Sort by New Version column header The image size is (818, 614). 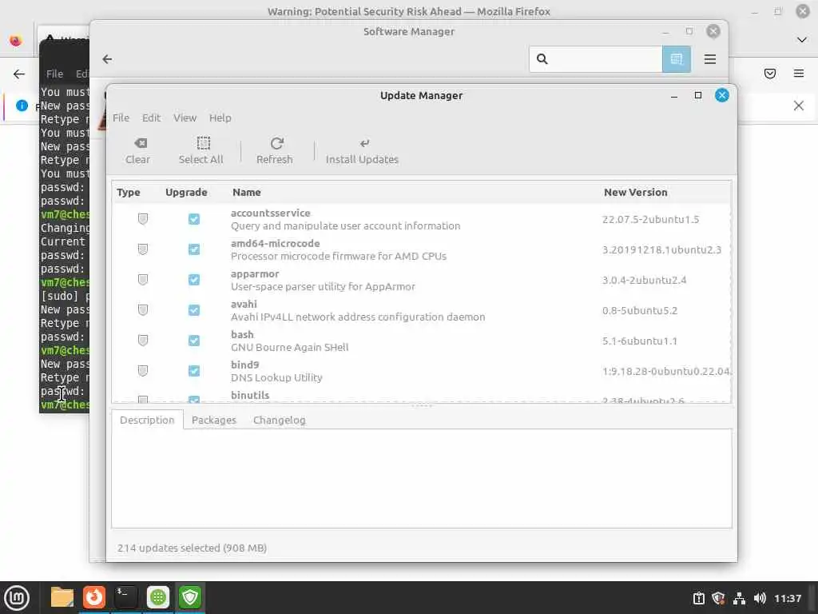click(x=635, y=192)
